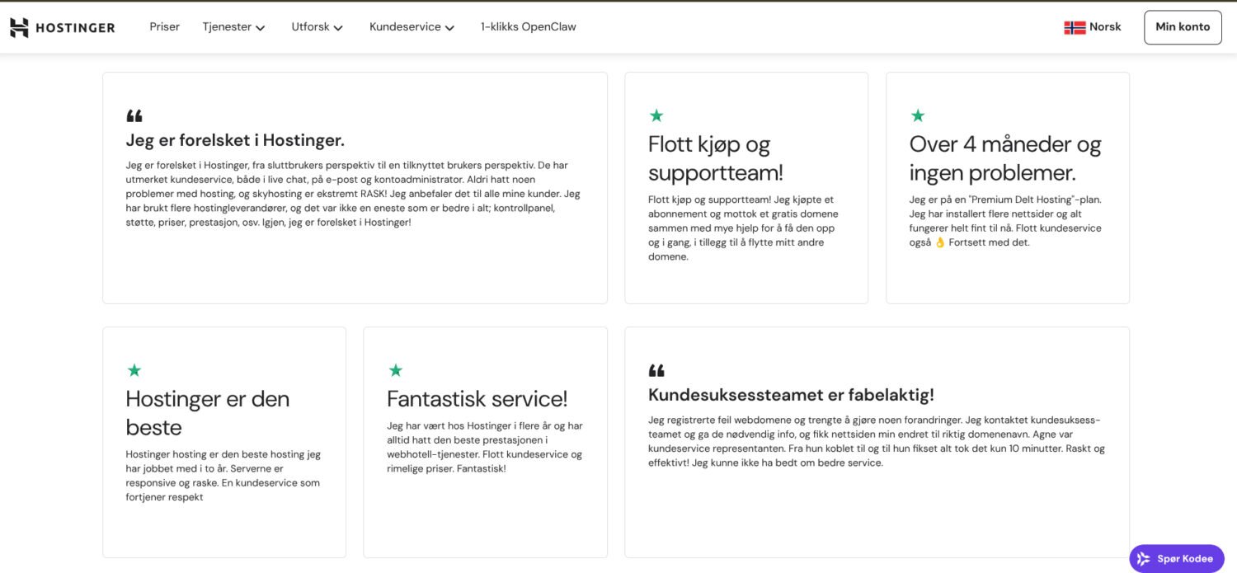The height and width of the screenshot is (573, 1237).
Task: Click the star above 'Hostinger er den beste'
Action: [134, 370]
